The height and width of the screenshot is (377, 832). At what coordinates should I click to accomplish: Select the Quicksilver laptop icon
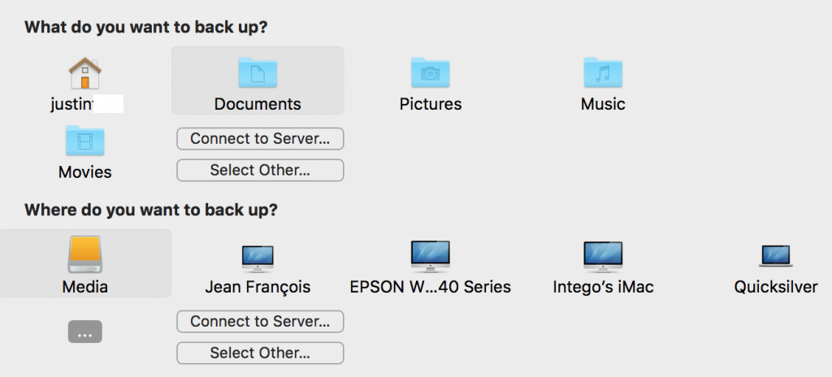pyautogui.click(x=776, y=257)
